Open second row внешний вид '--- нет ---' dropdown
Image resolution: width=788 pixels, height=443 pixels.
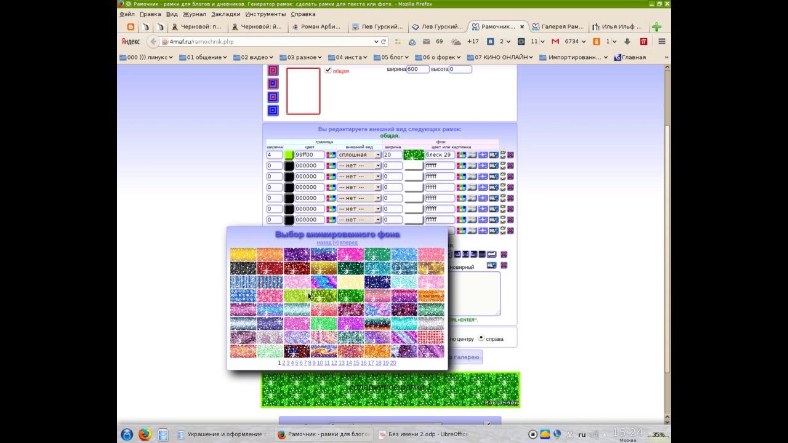(x=359, y=166)
